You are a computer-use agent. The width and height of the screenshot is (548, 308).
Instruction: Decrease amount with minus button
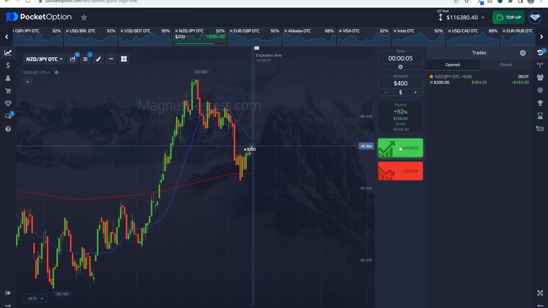[x=386, y=92]
